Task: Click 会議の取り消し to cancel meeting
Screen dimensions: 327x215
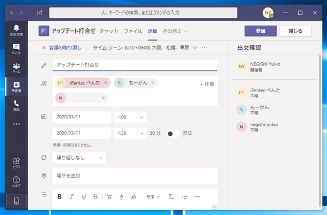Action: pos(62,48)
